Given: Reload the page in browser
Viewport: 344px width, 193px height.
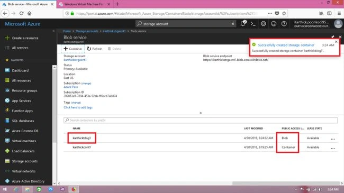Looking at the screenshot, I should point(21,13).
